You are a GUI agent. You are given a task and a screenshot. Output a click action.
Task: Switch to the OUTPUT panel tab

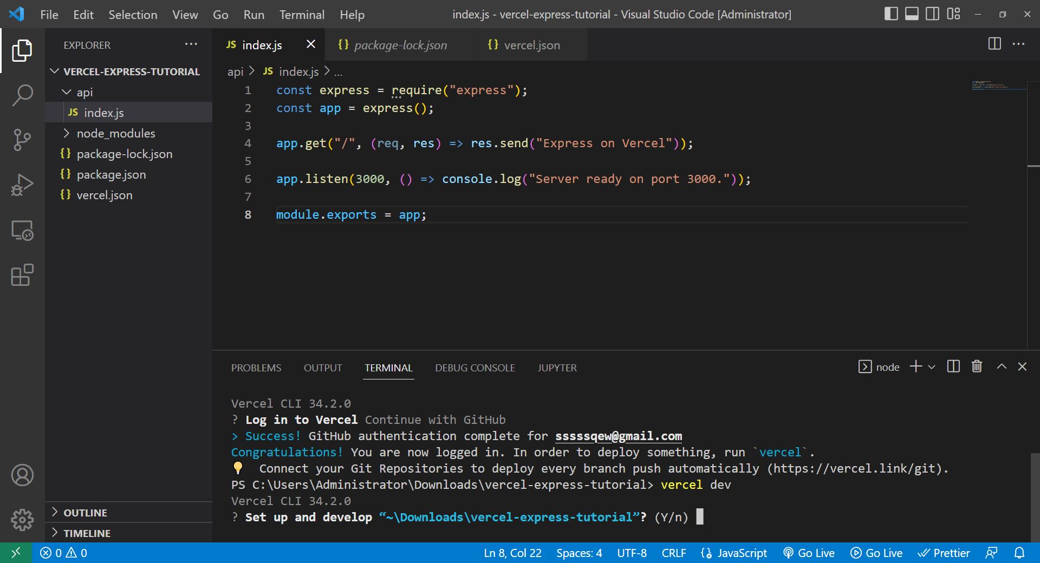(x=323, y=368)
